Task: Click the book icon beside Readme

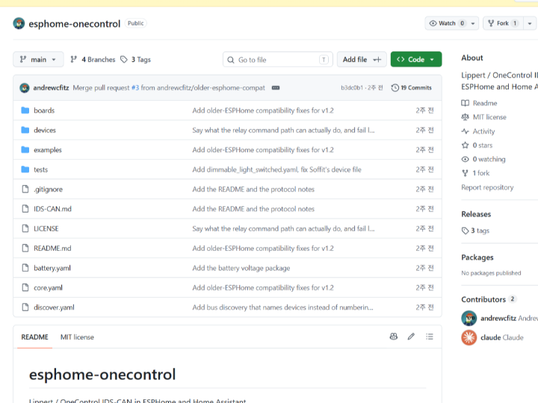Action: [465, 103]
